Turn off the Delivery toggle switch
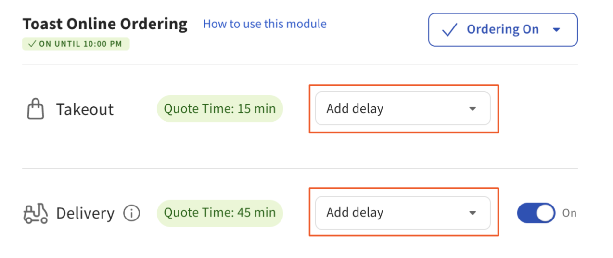Image resolution: width=613 pixels, height=258 pixels. point(536,213)
